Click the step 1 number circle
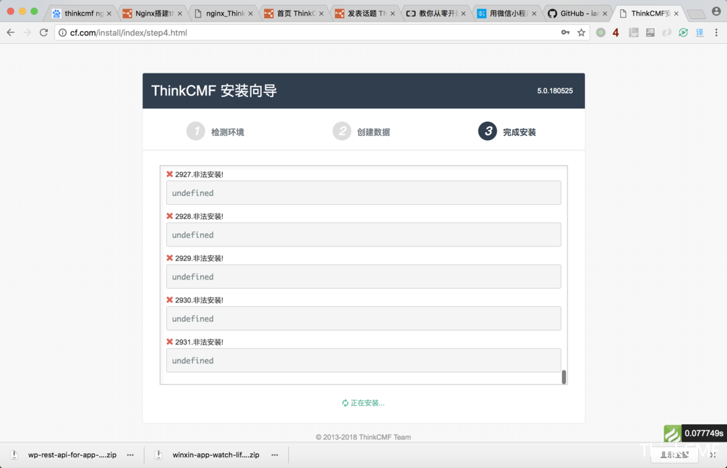727x468 pixels. (196, 131)
